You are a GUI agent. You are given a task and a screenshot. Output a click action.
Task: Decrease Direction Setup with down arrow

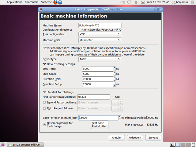click(114, 85)
